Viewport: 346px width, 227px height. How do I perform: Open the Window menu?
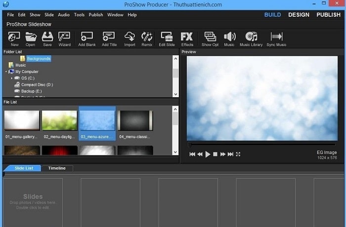click(115, 15)
